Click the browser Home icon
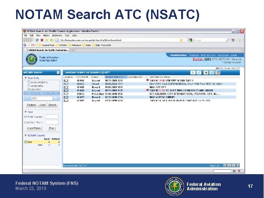 pos(47,40)
